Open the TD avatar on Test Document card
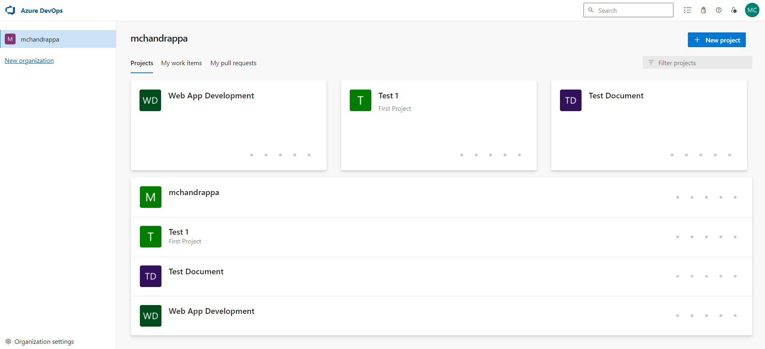The width and height of the screenshot is (765, 349). [571, 100]
